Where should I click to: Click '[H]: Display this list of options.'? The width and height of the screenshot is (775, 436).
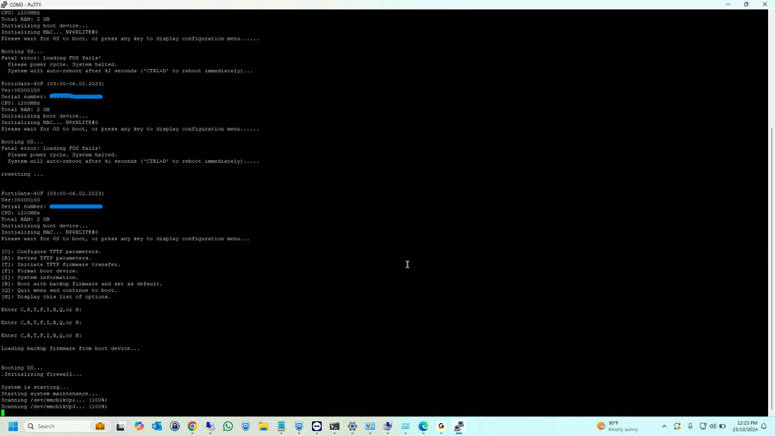(56, 296)
